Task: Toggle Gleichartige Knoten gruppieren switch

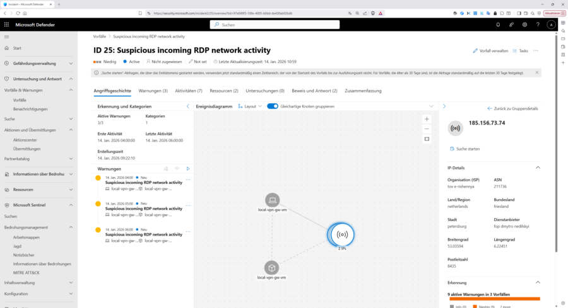Action: click(x=273, y=106)
